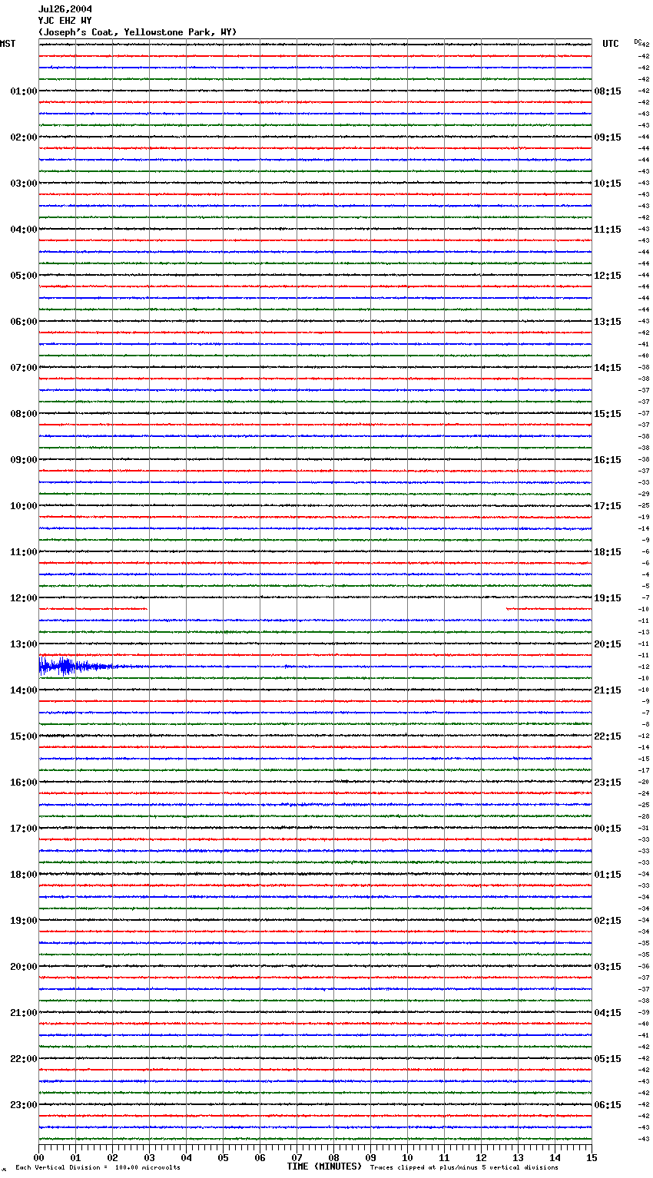Click the traces clipped footnote text
This screenshot has width=653, height=1178.
464,1168
